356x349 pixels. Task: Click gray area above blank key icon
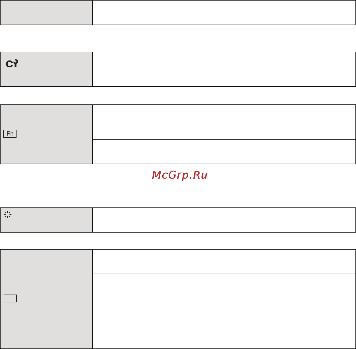46,272
